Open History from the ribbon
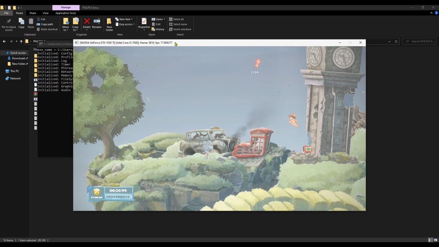The width and height of the screenshot is (439, 247). coord(158,29)
